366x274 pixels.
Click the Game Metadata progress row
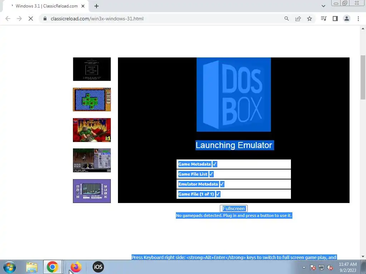click(234, 164)
